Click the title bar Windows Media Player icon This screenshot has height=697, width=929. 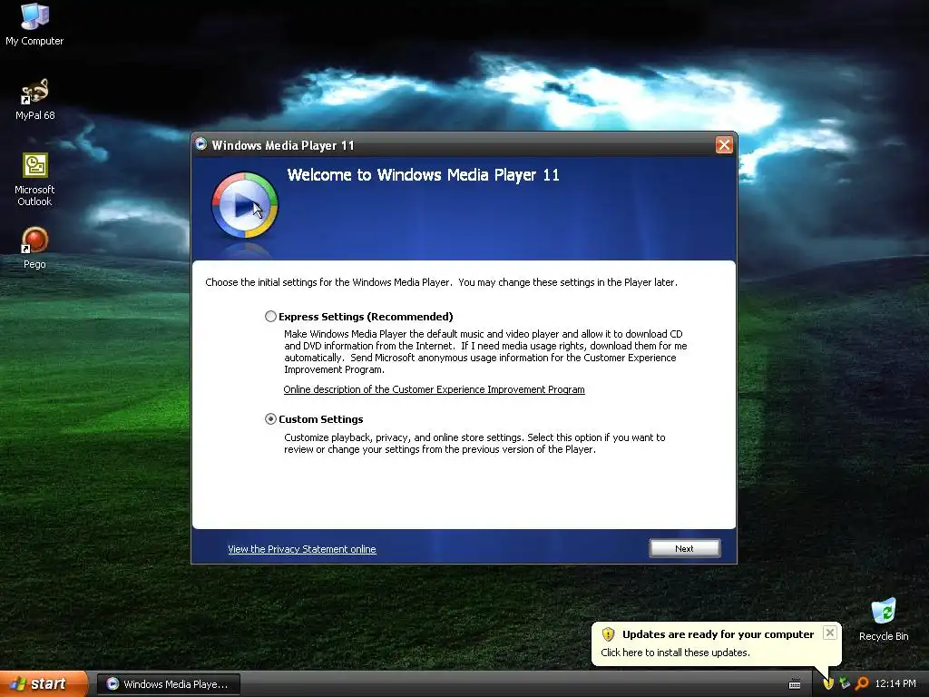[200, 144]
